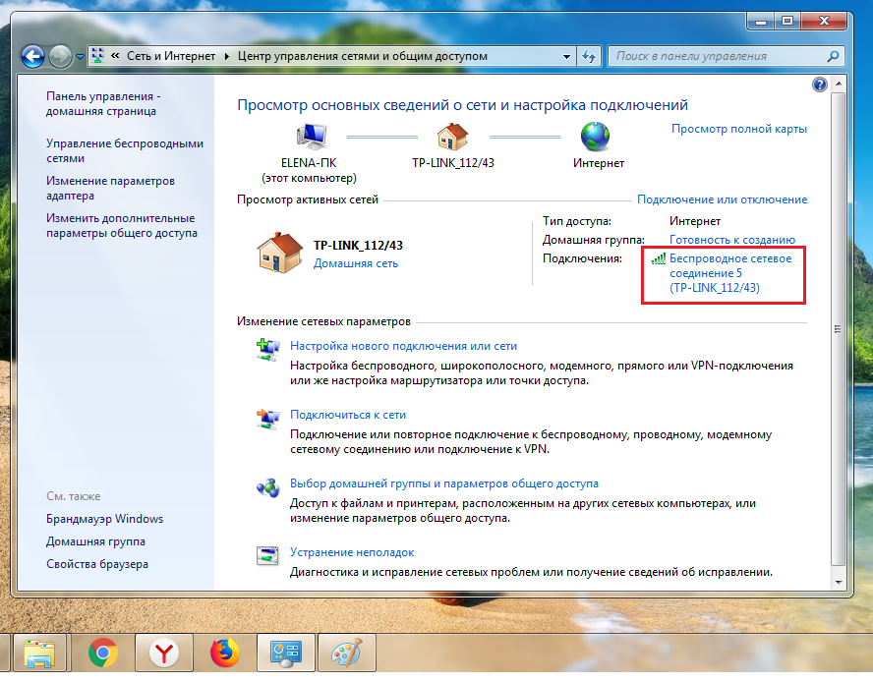Viewport: 873px width, 682px height.
Task: Expand the address bar history dropdown arrow
Action: (567, 56)
